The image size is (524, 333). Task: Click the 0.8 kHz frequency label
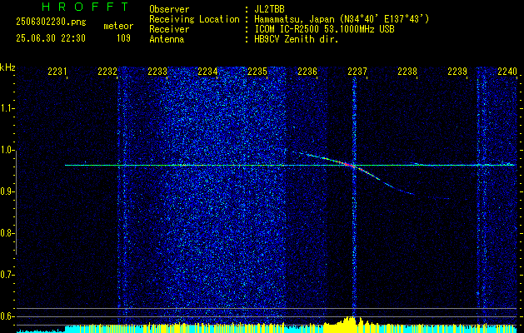7,233
